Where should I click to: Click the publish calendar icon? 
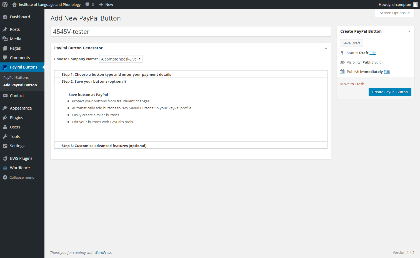pyautogui.click(x=342, y=72)
